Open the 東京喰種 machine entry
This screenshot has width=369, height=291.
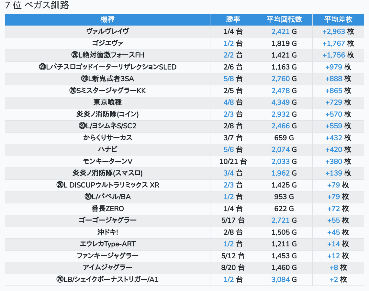107,102
